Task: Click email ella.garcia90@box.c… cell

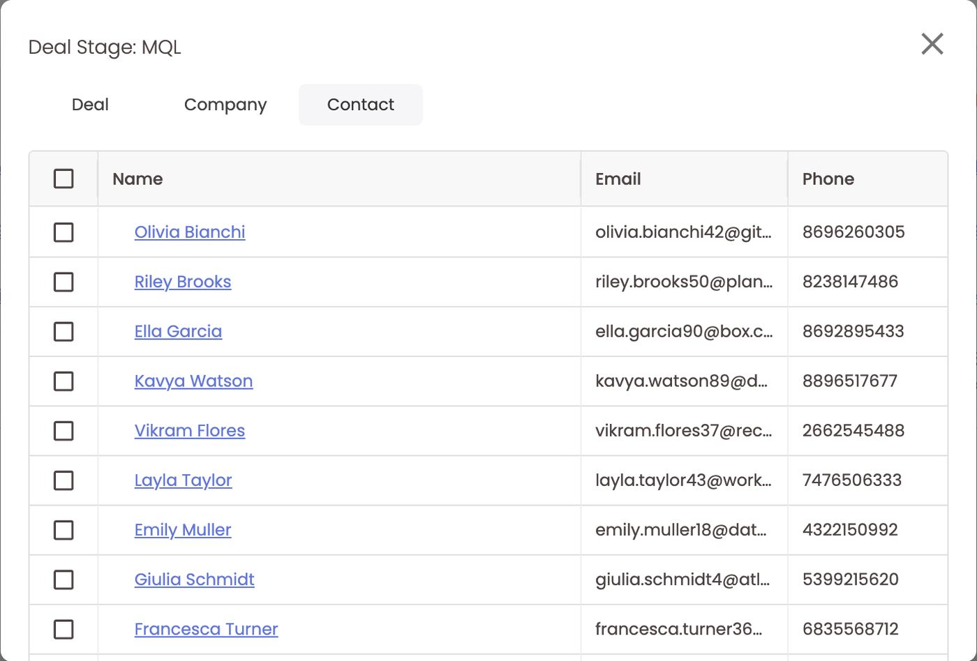Action: click(x=684, y=331)
